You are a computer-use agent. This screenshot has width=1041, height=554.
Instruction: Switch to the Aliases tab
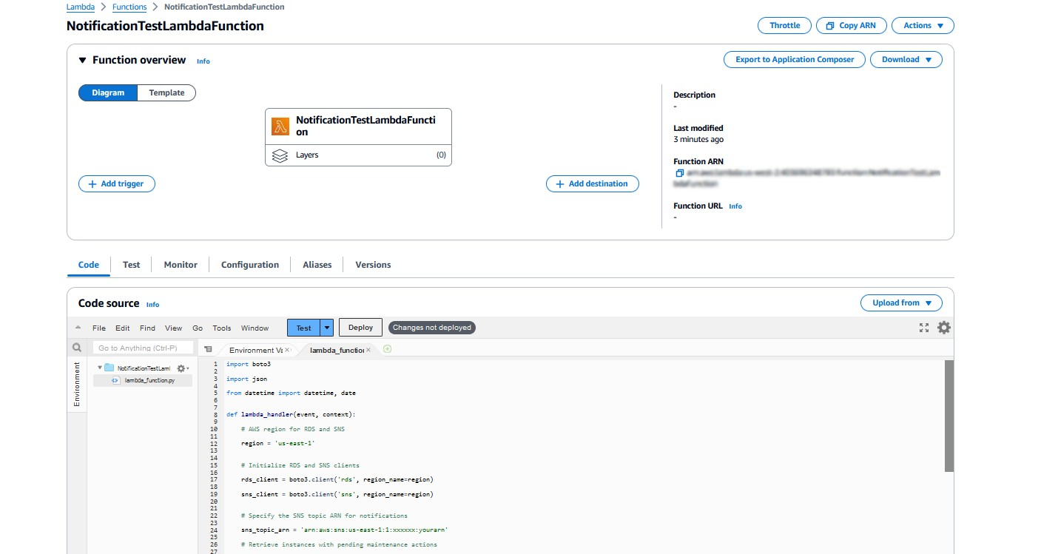click(x=317, y=265)
